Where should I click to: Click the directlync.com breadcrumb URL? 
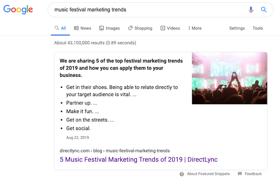(115, 151)
